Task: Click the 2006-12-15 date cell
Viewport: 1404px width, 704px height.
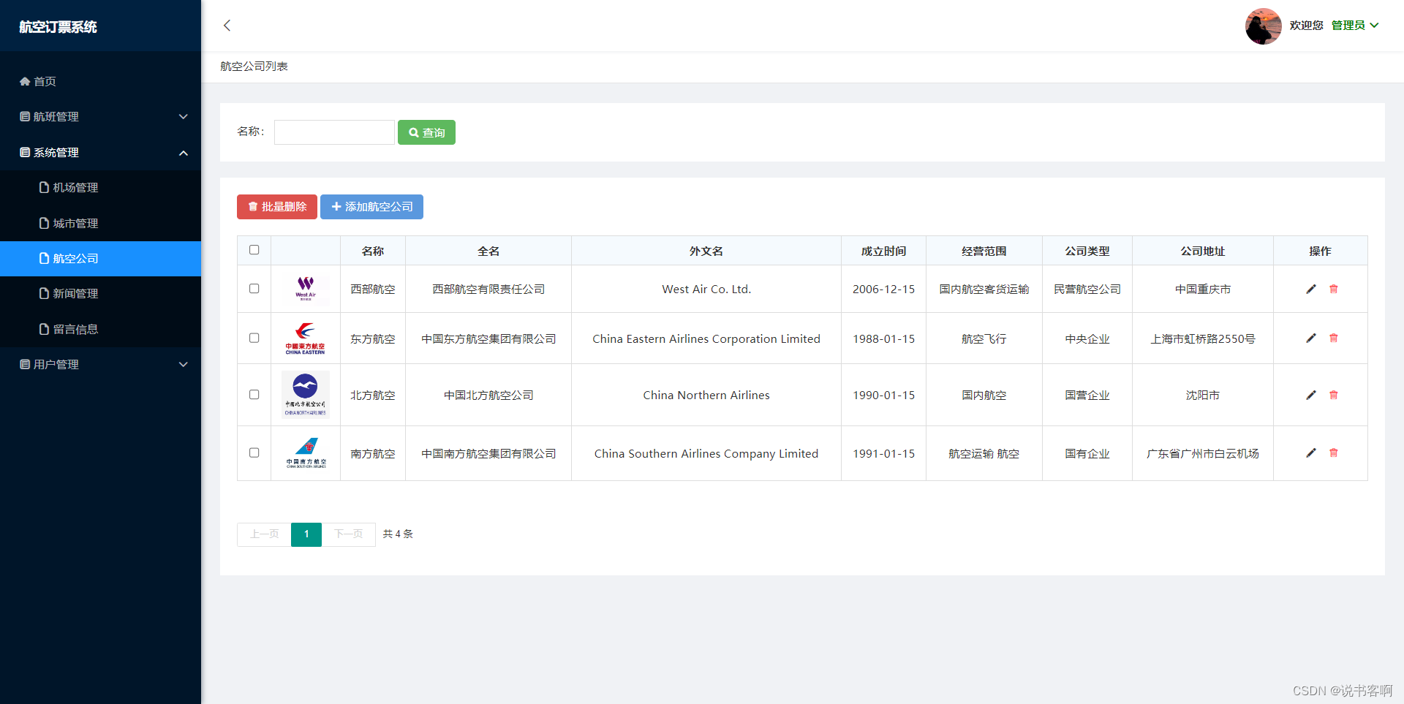Action: tap(883, 289)
